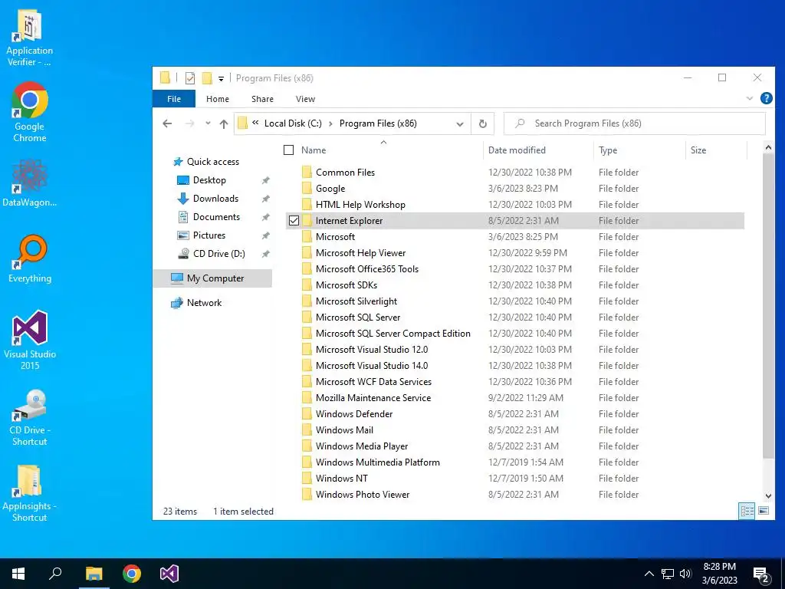Show hidden breadcrumb path chevrons
Viewport: 785px width, 589px height.
point(255,123)
